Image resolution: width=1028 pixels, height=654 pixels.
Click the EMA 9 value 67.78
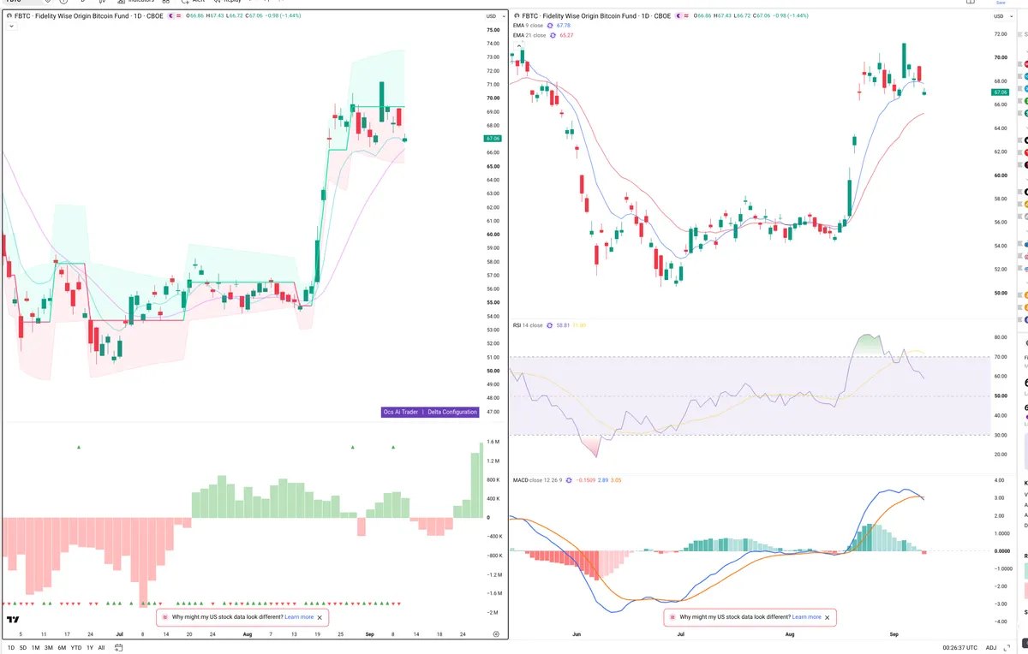564,26
